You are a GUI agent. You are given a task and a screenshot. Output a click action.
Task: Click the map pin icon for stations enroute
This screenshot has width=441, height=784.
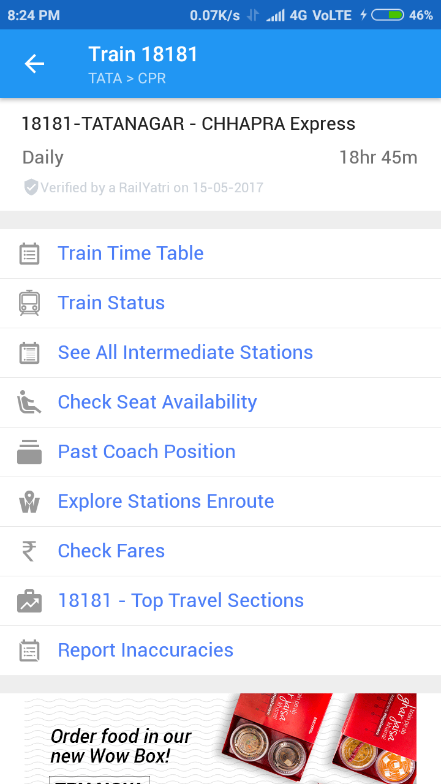coord(29,502)
